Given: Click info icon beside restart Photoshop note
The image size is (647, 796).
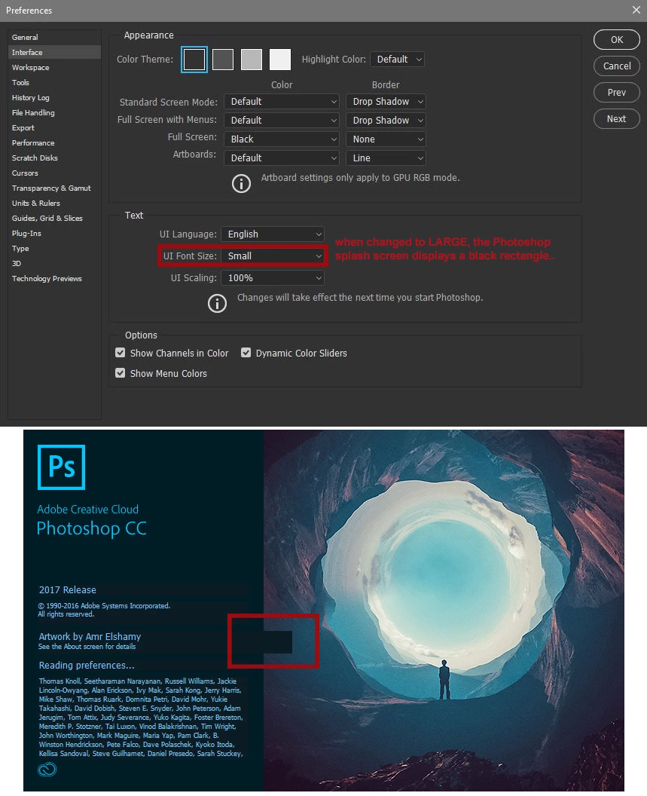Looking at the screenshot, I should (x=217, y=303).
